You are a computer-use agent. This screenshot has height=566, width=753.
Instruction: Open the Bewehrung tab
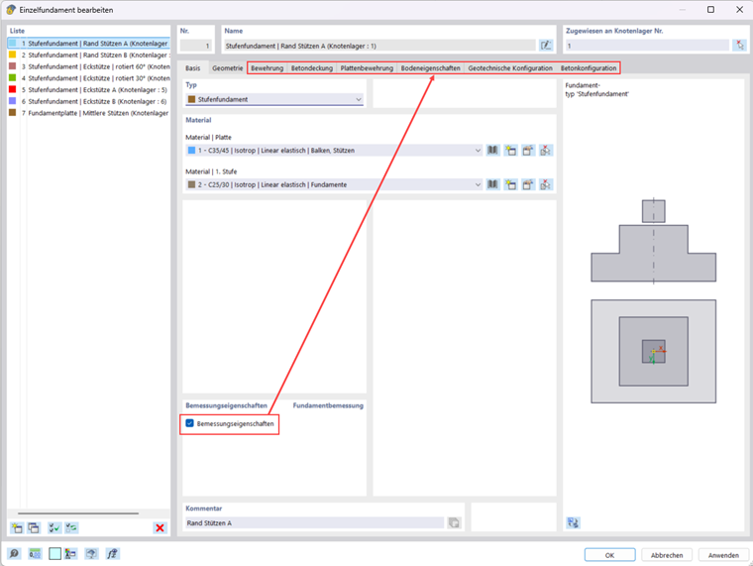(x=267, y=68)
